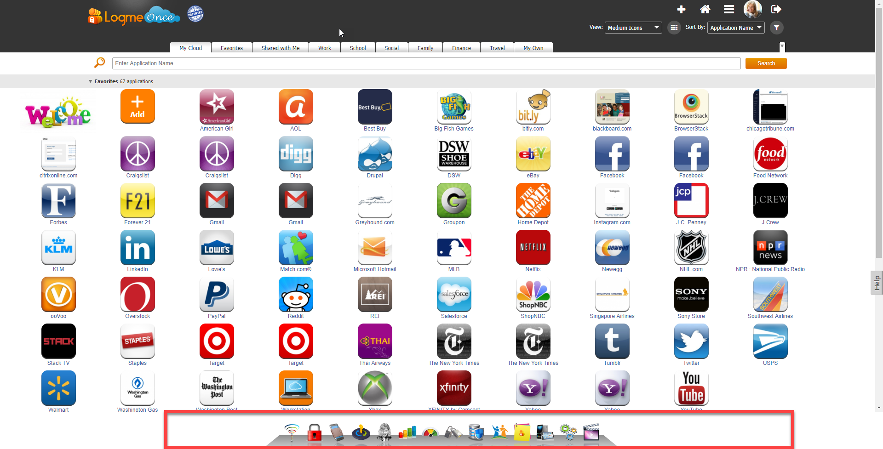Image resolution: width=883 pixels, height=449 pixels.
Task: Focus the Enter Application Name search field
Action: coord(426,63)
